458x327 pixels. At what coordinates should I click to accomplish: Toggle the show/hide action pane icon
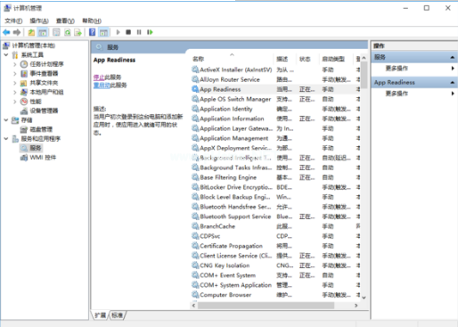[x=103, y=32]
